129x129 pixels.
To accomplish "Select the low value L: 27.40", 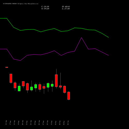I will (66, 9).
